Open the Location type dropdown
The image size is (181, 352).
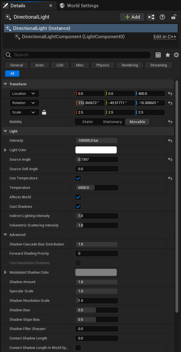point(25,93)
